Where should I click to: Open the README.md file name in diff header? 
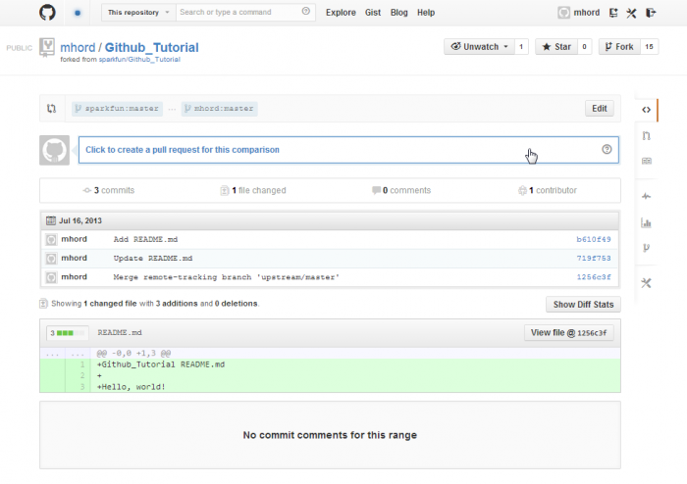[x=120, y=333]
